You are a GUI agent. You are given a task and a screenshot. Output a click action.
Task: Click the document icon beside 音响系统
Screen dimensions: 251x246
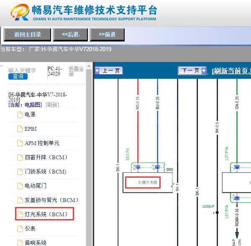point(20,243)
